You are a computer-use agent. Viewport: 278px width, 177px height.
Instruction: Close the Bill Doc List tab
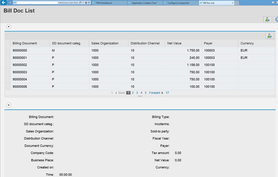[233, 3]
